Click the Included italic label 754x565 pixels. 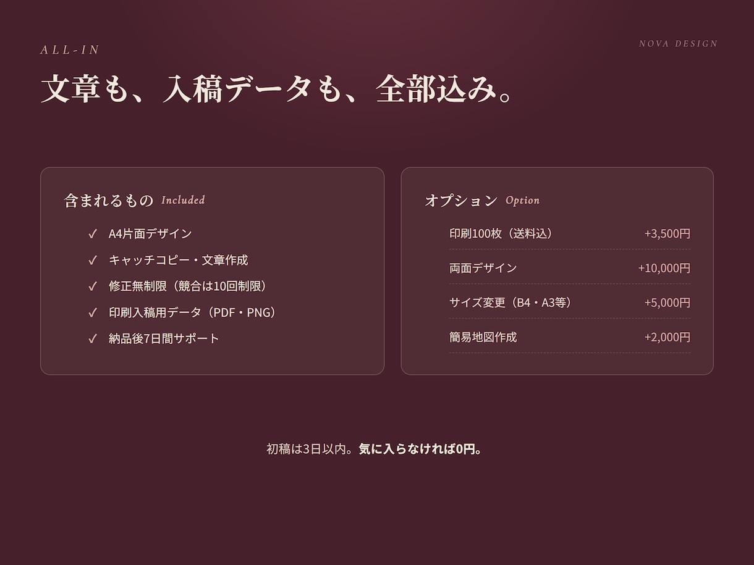183,200
